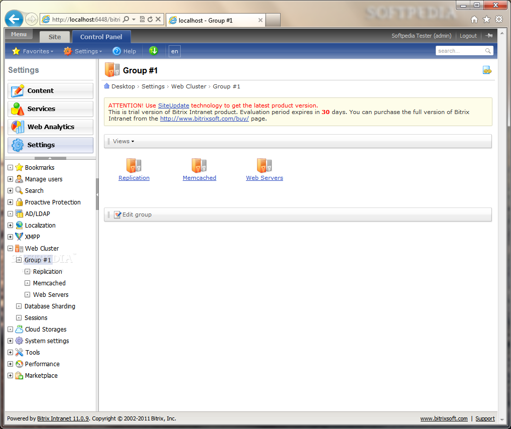Open the Menu button at top left
Image resolution: width=511 pixels, height=429 pixels.
tap(19, 34)
